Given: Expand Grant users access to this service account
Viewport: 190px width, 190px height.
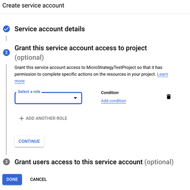Looking at the screenshot, I should [x=94, y=162].
